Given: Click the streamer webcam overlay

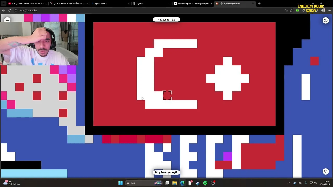Looking at the screenshot, I should click(x=39, y=44).
